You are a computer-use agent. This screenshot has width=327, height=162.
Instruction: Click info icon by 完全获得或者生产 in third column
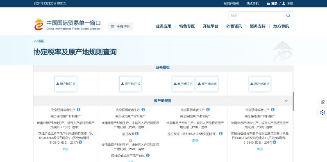point(208,109)
